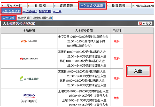Screen dimensions: 155x107
Task: Switch to the 出金依頼 sub-tab
Action: click(x=24, y=18)
